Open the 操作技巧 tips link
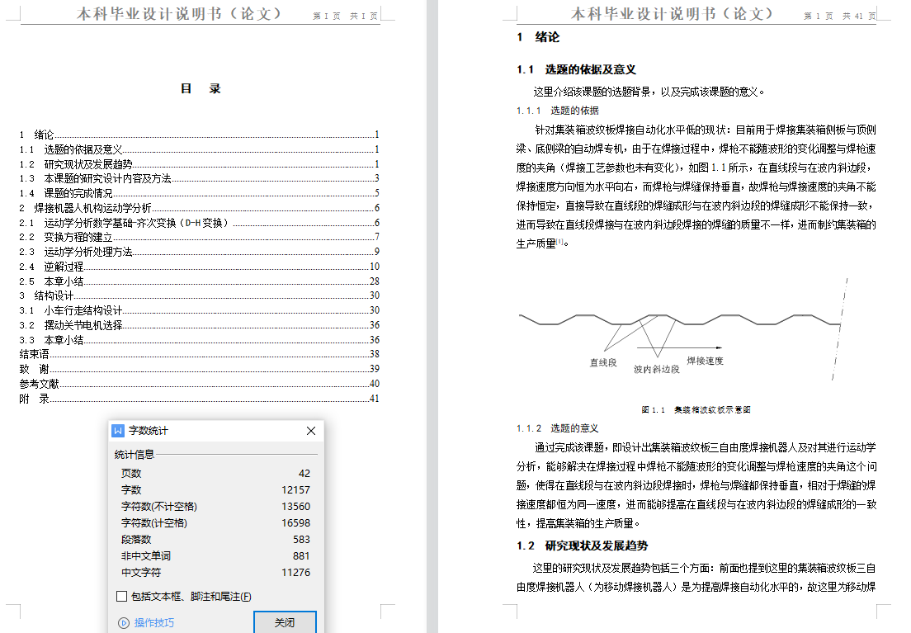 pyautogui.click(x=154, y=623)
